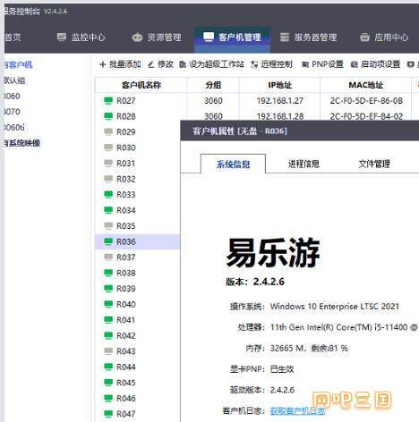Open the 监控中心 tab
This screenshot has height=422, width=419.
[81, 38]
